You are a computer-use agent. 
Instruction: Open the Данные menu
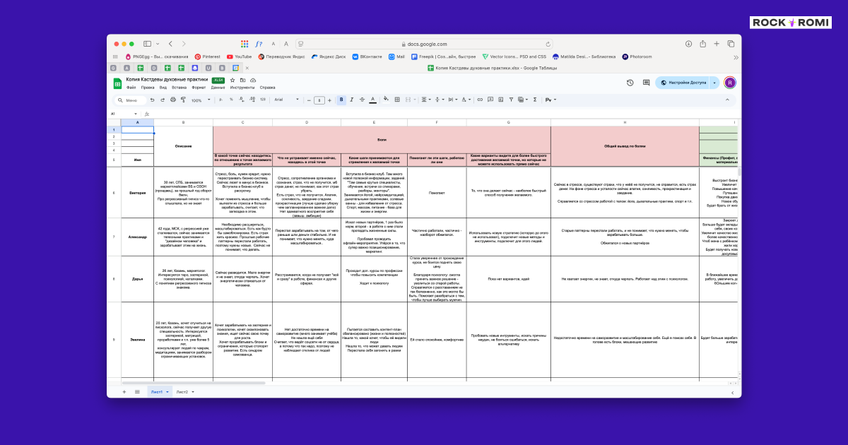pyautogui.click(x=218, y=88)
